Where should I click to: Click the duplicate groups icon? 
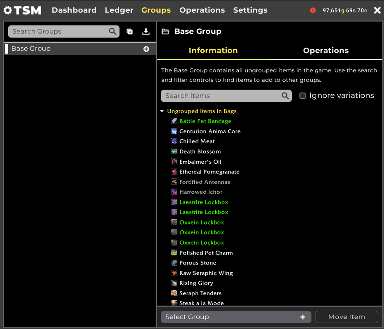(x=130, y=31)
